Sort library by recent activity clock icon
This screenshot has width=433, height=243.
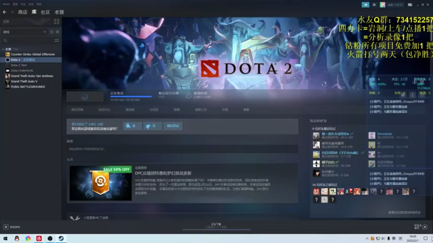[x=51, y=32]
